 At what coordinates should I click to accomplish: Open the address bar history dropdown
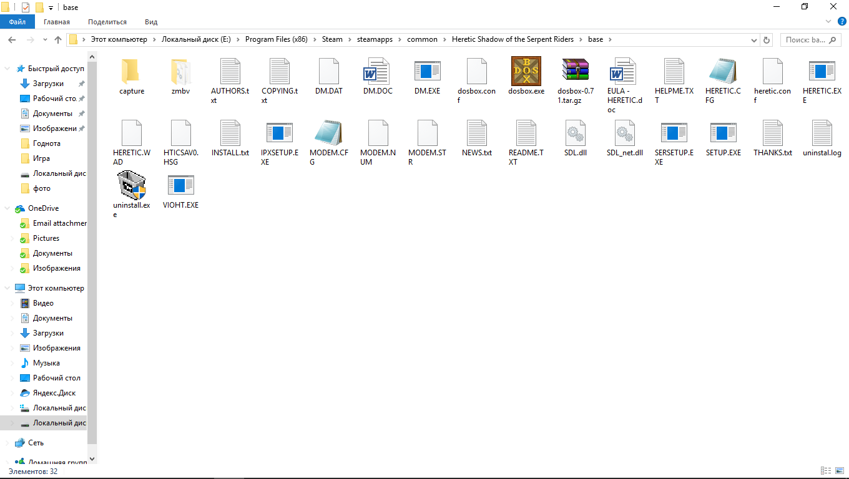pyautogui.click(x=753, y=39)
